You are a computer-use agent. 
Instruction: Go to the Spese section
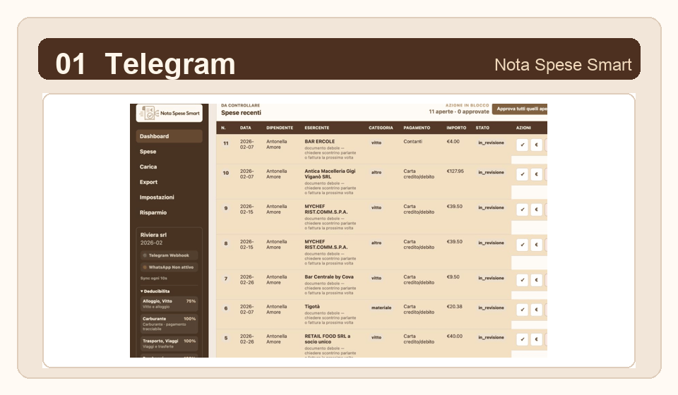(x=148, y=152)
